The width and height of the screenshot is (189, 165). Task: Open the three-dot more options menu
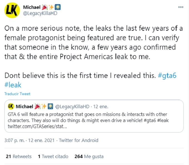click(x=181, y=7)
